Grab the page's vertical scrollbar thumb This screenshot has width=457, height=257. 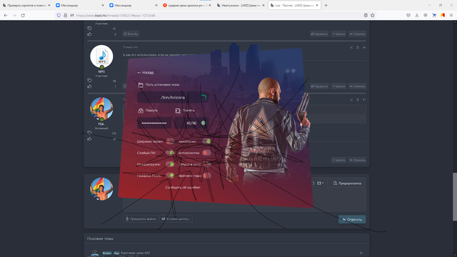pyautogui.click(x=455, y=197)
